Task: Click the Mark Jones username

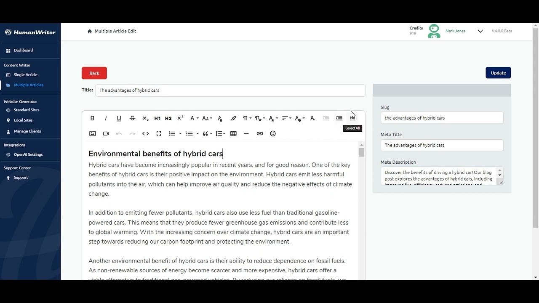Action: [x=455, y=31]
